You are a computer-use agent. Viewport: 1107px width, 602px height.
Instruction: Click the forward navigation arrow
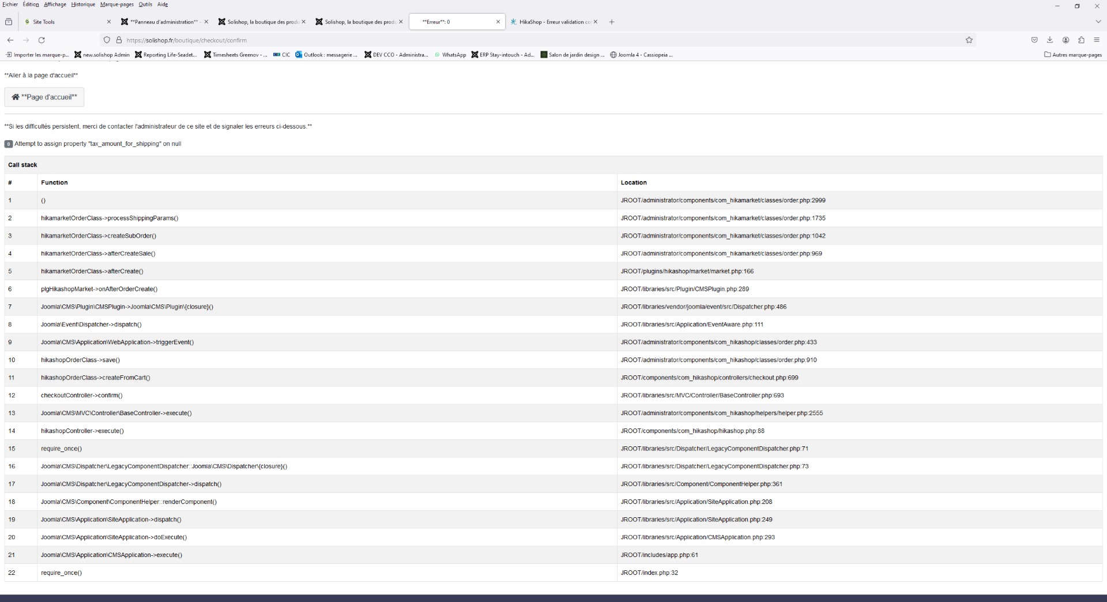pyautogui.click(x=26, y=40)
